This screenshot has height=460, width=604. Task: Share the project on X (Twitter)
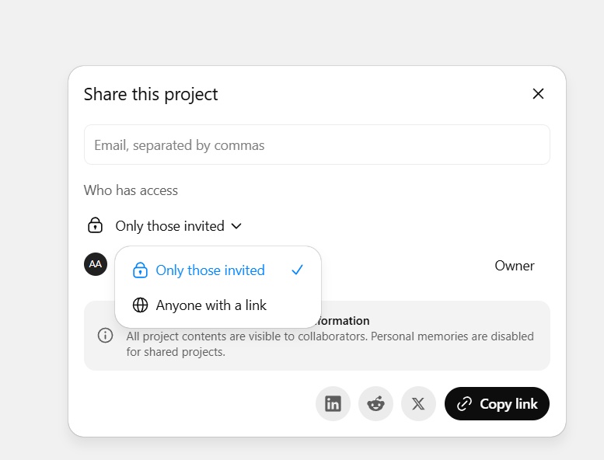(x=418, y=404)
